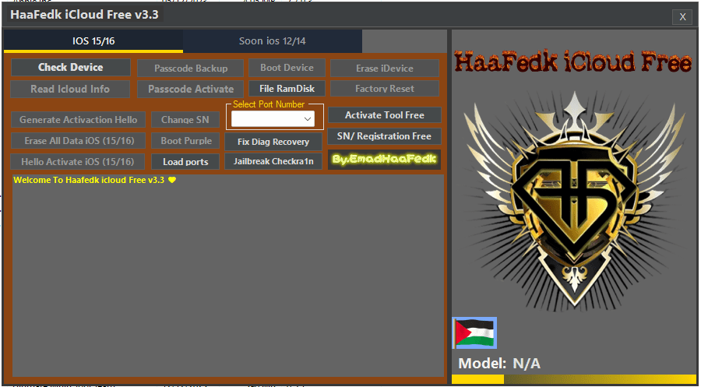
Task: Click Boot Device button
Action: point(287,68)
